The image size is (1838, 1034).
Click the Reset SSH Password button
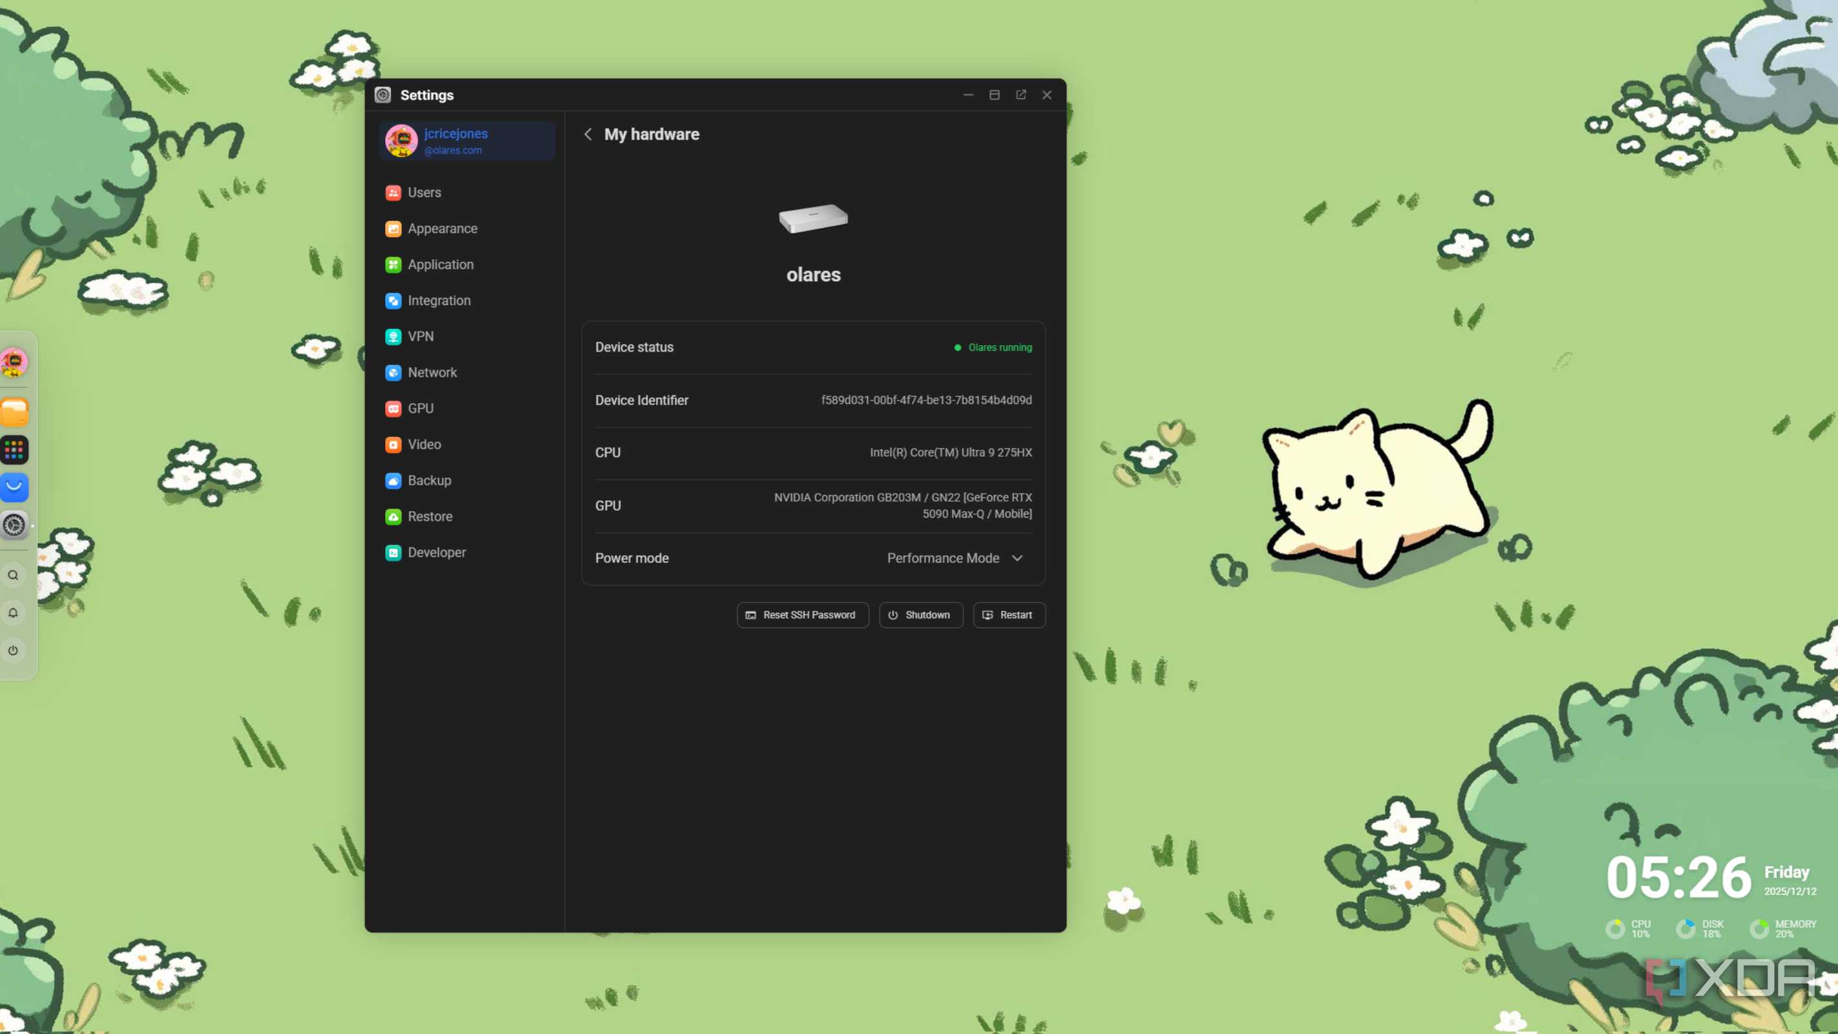[803, 615]
